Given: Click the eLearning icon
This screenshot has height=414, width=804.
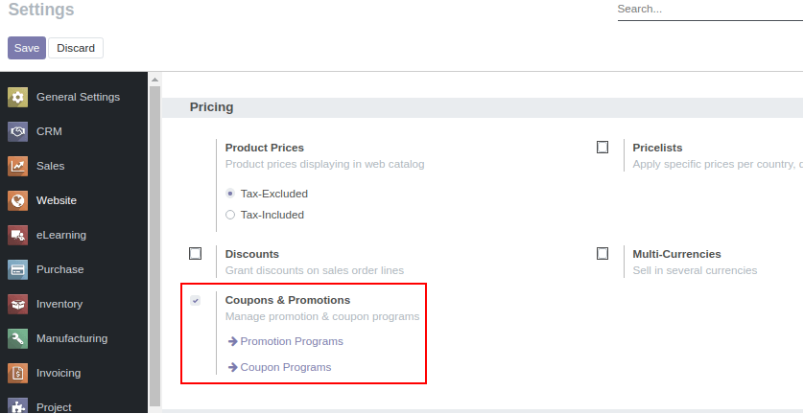Looking at the screenshot, I should (x=17, y=235).
